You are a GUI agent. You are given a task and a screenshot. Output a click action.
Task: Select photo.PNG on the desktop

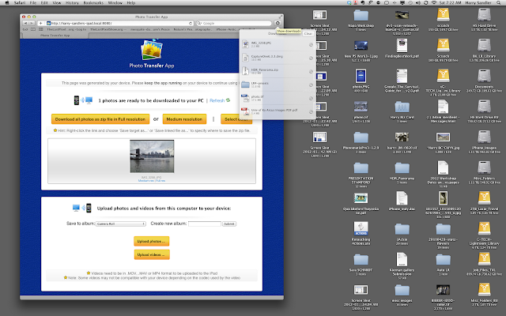point(361,77)
